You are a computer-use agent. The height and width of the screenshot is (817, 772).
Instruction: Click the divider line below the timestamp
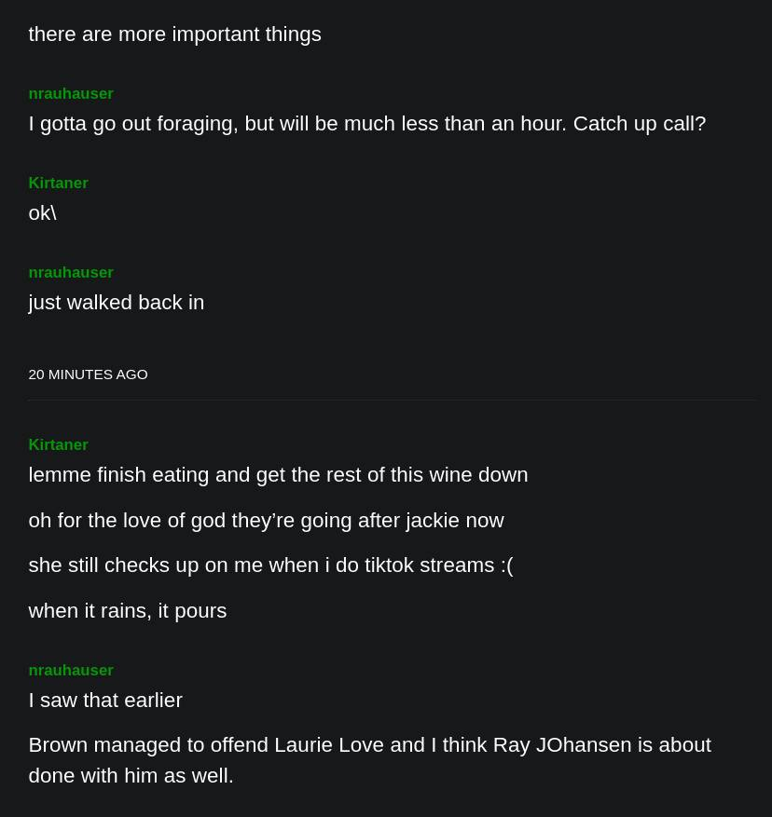391,401
